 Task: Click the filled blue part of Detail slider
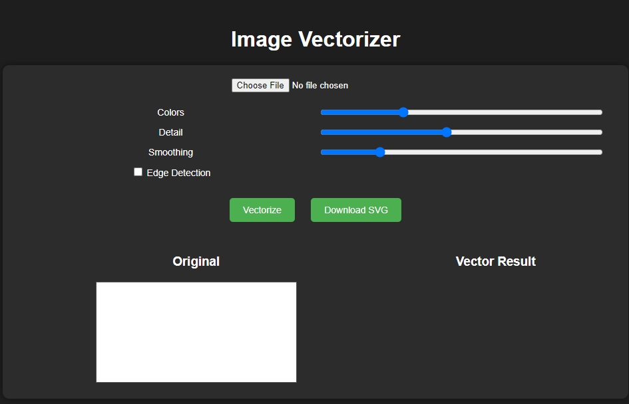click(x=383, y=132)
